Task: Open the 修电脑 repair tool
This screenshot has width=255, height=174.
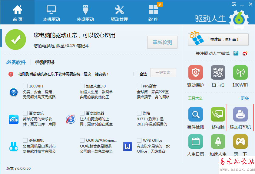Action: tap(218, 114)
